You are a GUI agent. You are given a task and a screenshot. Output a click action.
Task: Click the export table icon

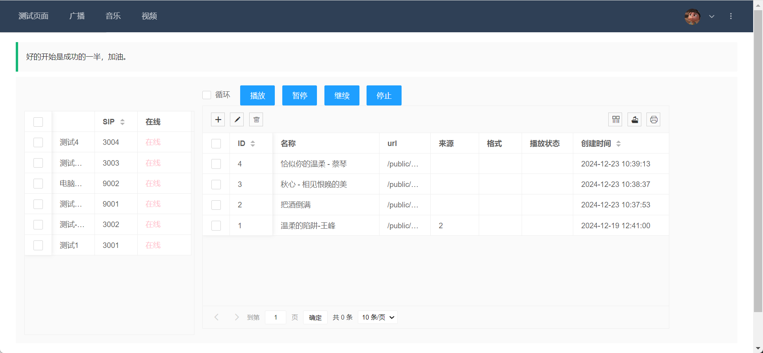click(x=635, y=120)
